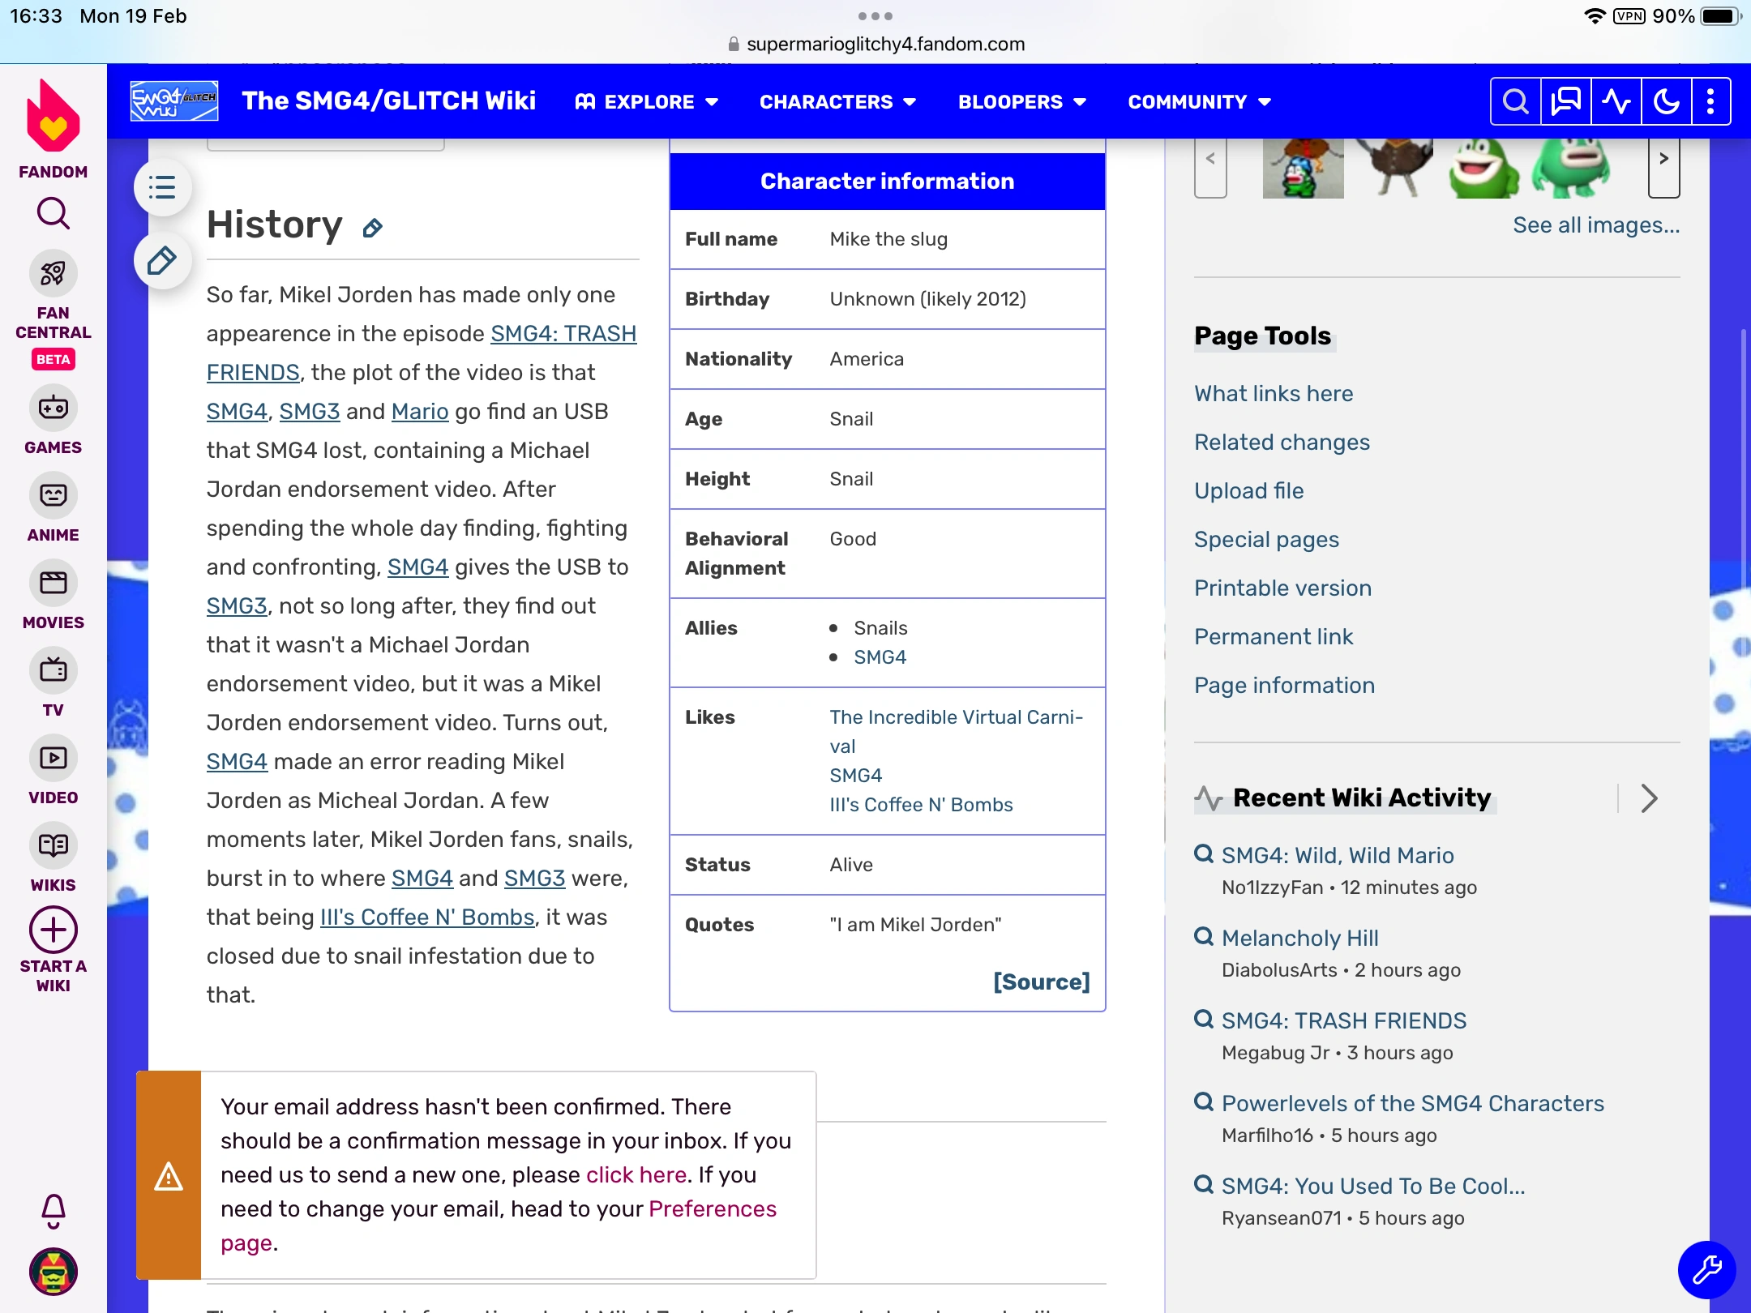Expand Recent Wiki Activity chevron arrow

[x=1649, y=798]
